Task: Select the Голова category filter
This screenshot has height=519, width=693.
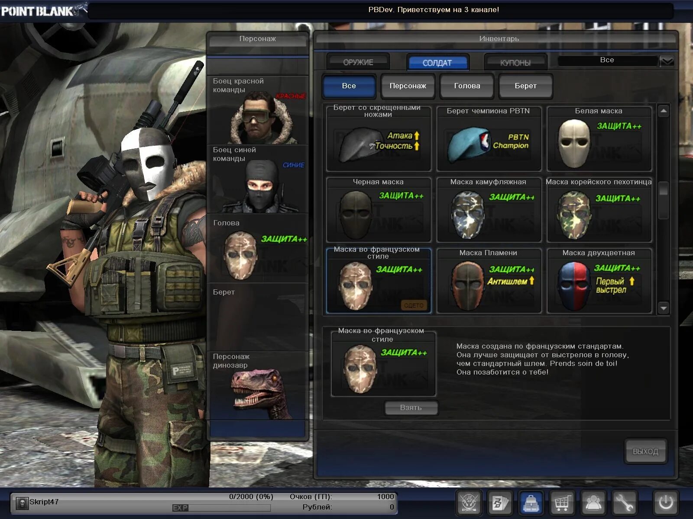Action: tap(467, 86)
